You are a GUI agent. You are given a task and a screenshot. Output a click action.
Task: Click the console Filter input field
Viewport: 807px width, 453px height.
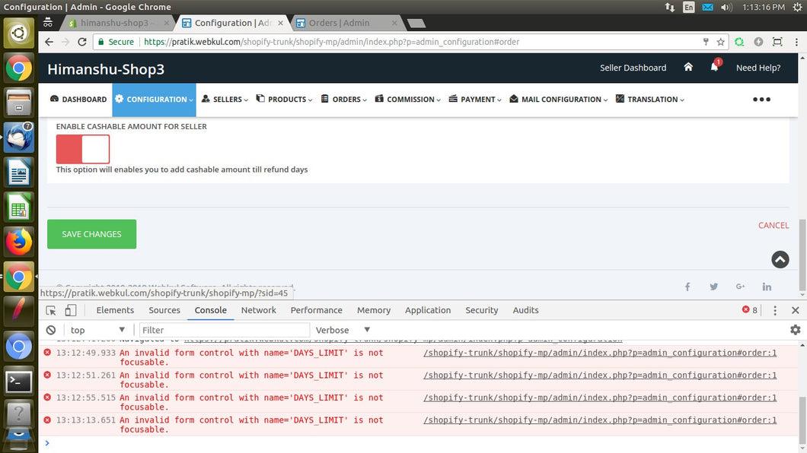225,330
